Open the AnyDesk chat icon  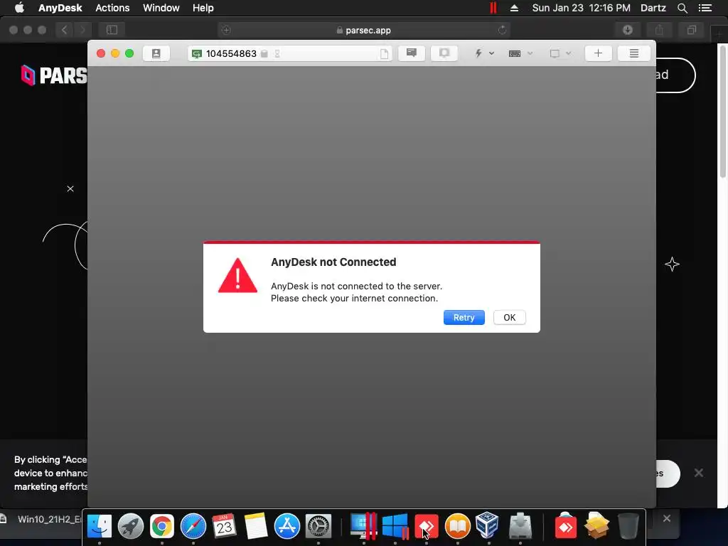(x=412, y=53)
